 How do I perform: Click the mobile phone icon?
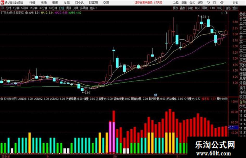coord(215,3)
